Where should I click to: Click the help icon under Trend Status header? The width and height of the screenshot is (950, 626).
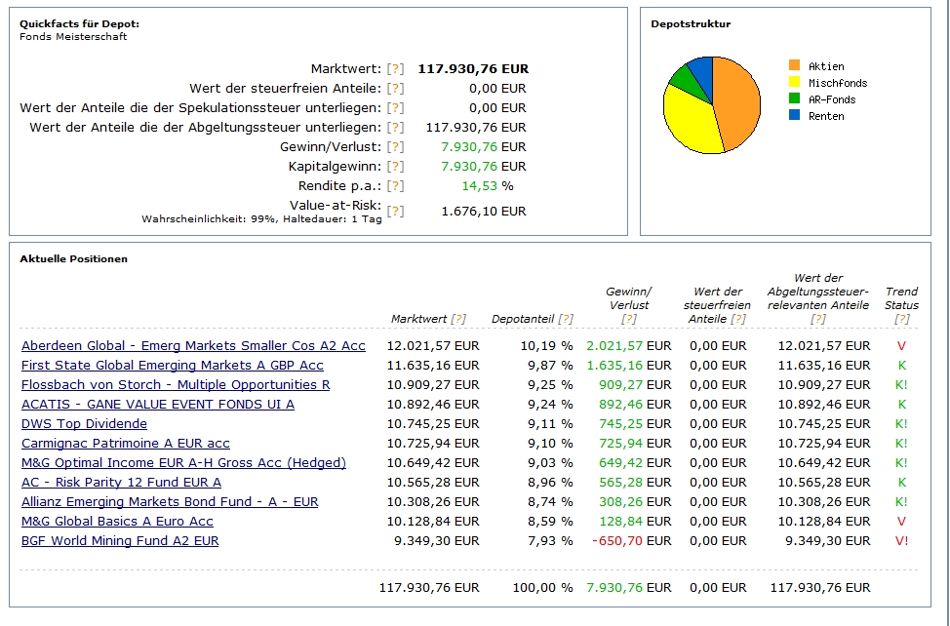coord(901,319)
